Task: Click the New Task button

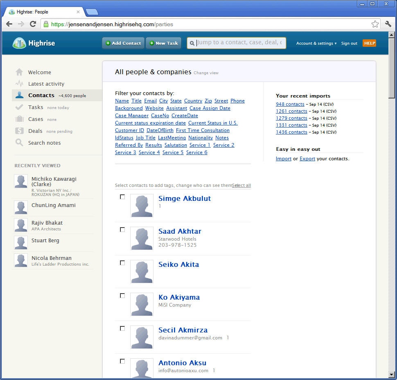Action: 164,43
